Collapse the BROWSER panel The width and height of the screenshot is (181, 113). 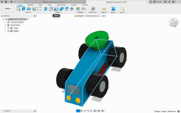pos(2,16)
